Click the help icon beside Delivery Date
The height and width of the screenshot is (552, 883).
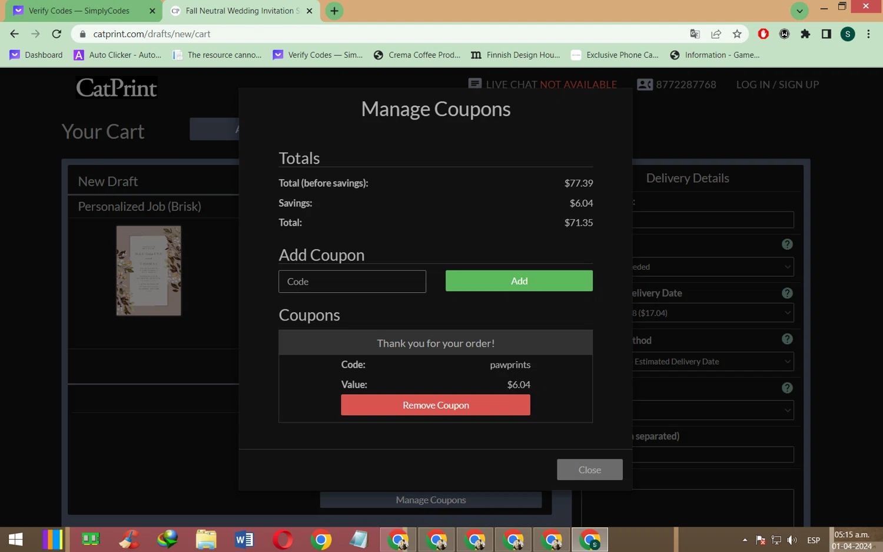[x=787, y=293]
